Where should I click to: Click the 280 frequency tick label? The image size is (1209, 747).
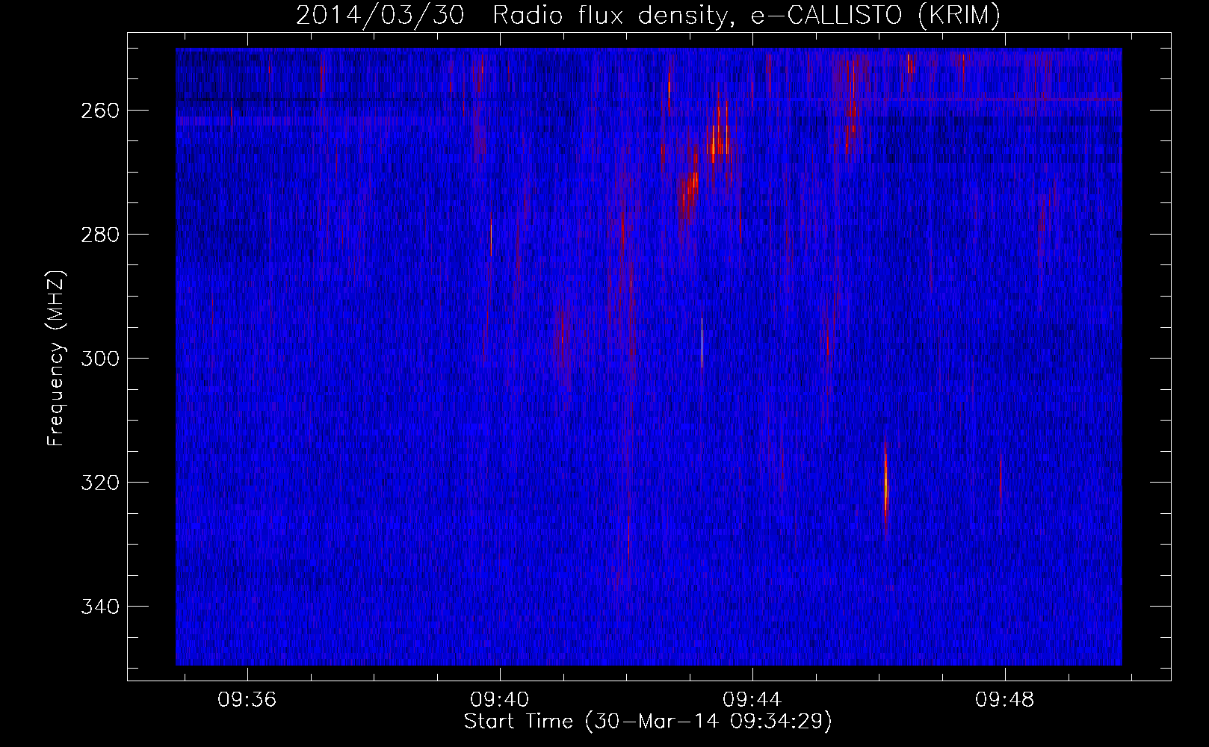pyautogui.click(x=99, y=235)
